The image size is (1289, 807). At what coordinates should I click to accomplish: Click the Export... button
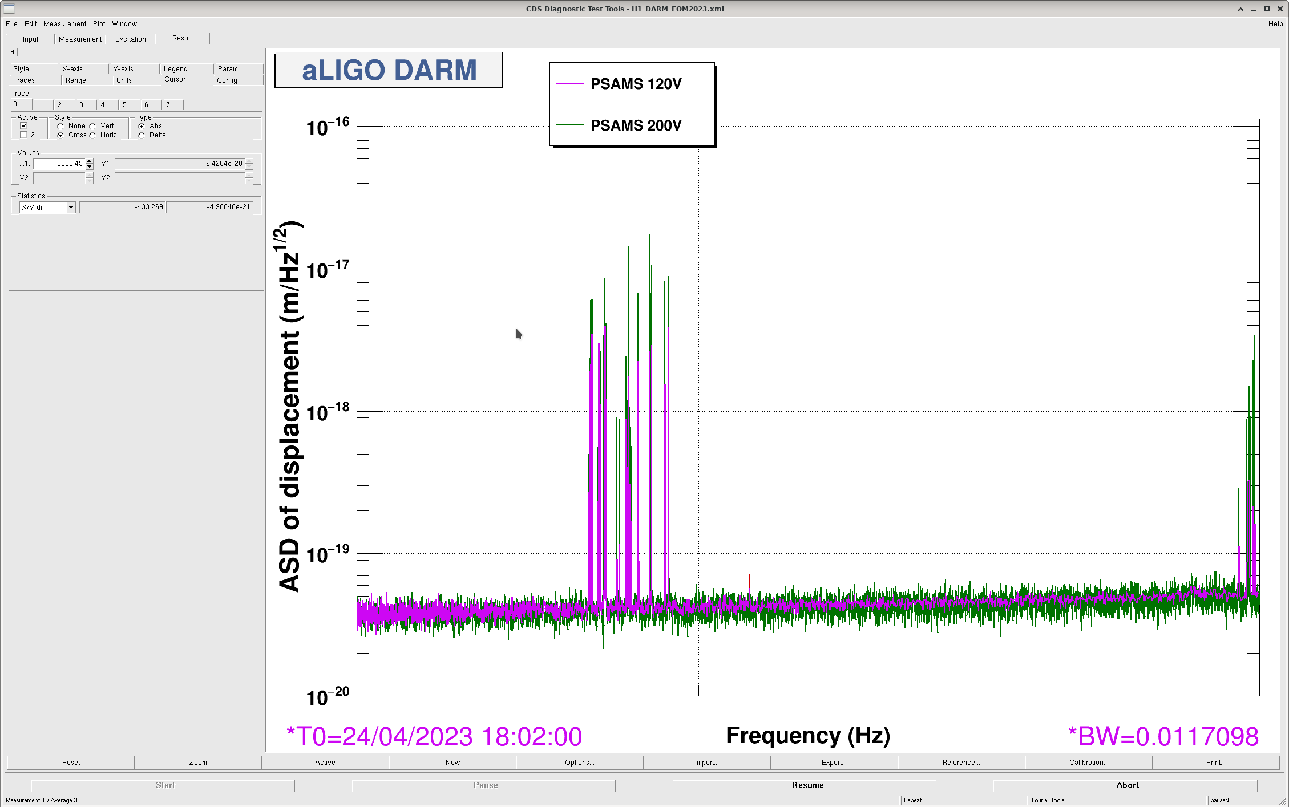[x=834, y=763]
